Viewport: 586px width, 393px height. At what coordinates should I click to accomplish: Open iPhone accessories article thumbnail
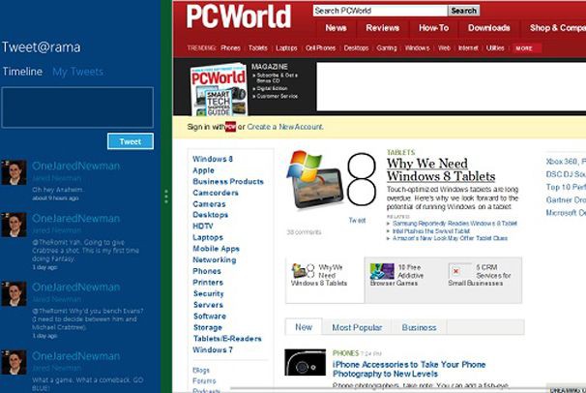[305, 362]
